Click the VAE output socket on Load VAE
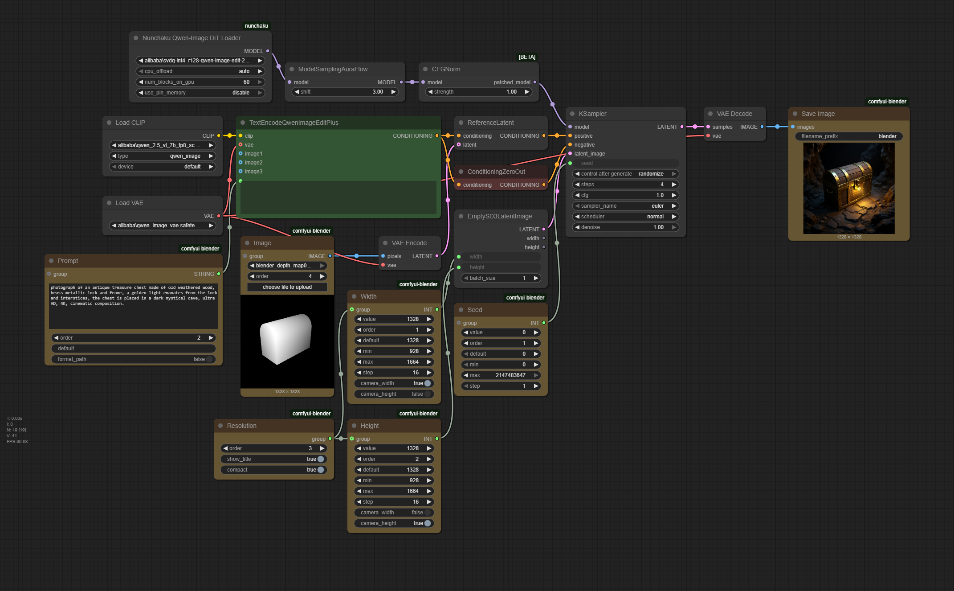 click(x=219, y=216)
